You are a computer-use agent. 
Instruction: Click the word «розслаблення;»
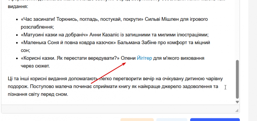(x=37, y=27)
